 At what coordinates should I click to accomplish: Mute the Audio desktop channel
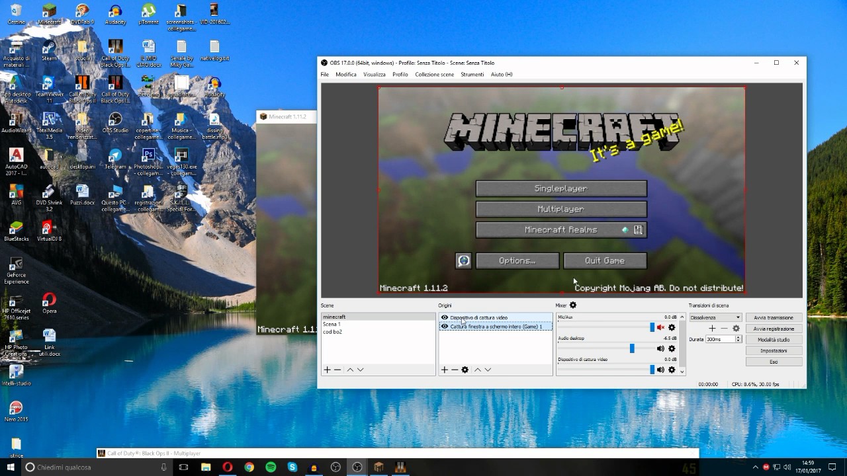pos(660,348)
